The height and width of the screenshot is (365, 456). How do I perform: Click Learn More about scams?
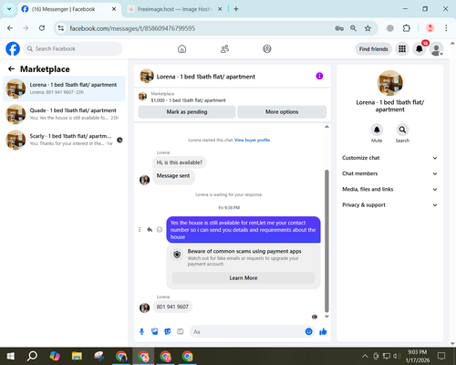[x=244, y=278]
